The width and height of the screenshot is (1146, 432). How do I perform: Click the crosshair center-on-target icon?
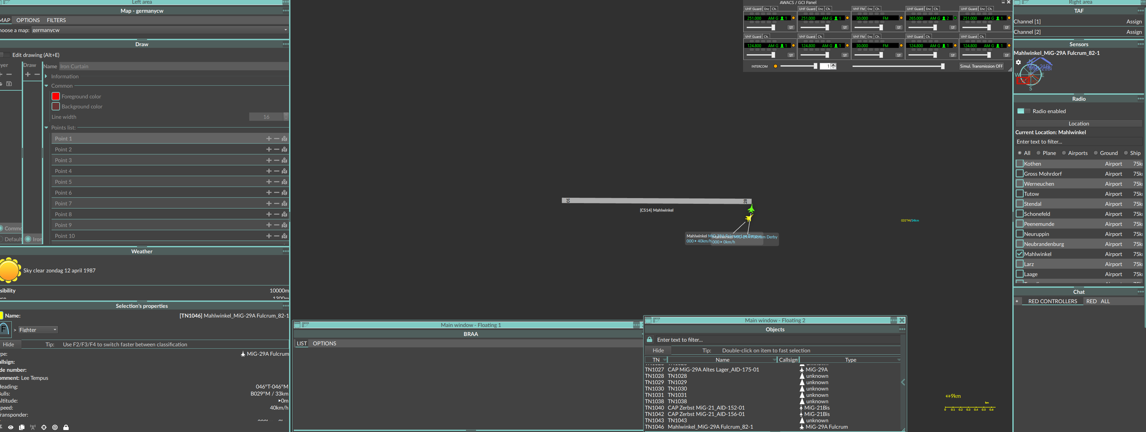point(44,427)
